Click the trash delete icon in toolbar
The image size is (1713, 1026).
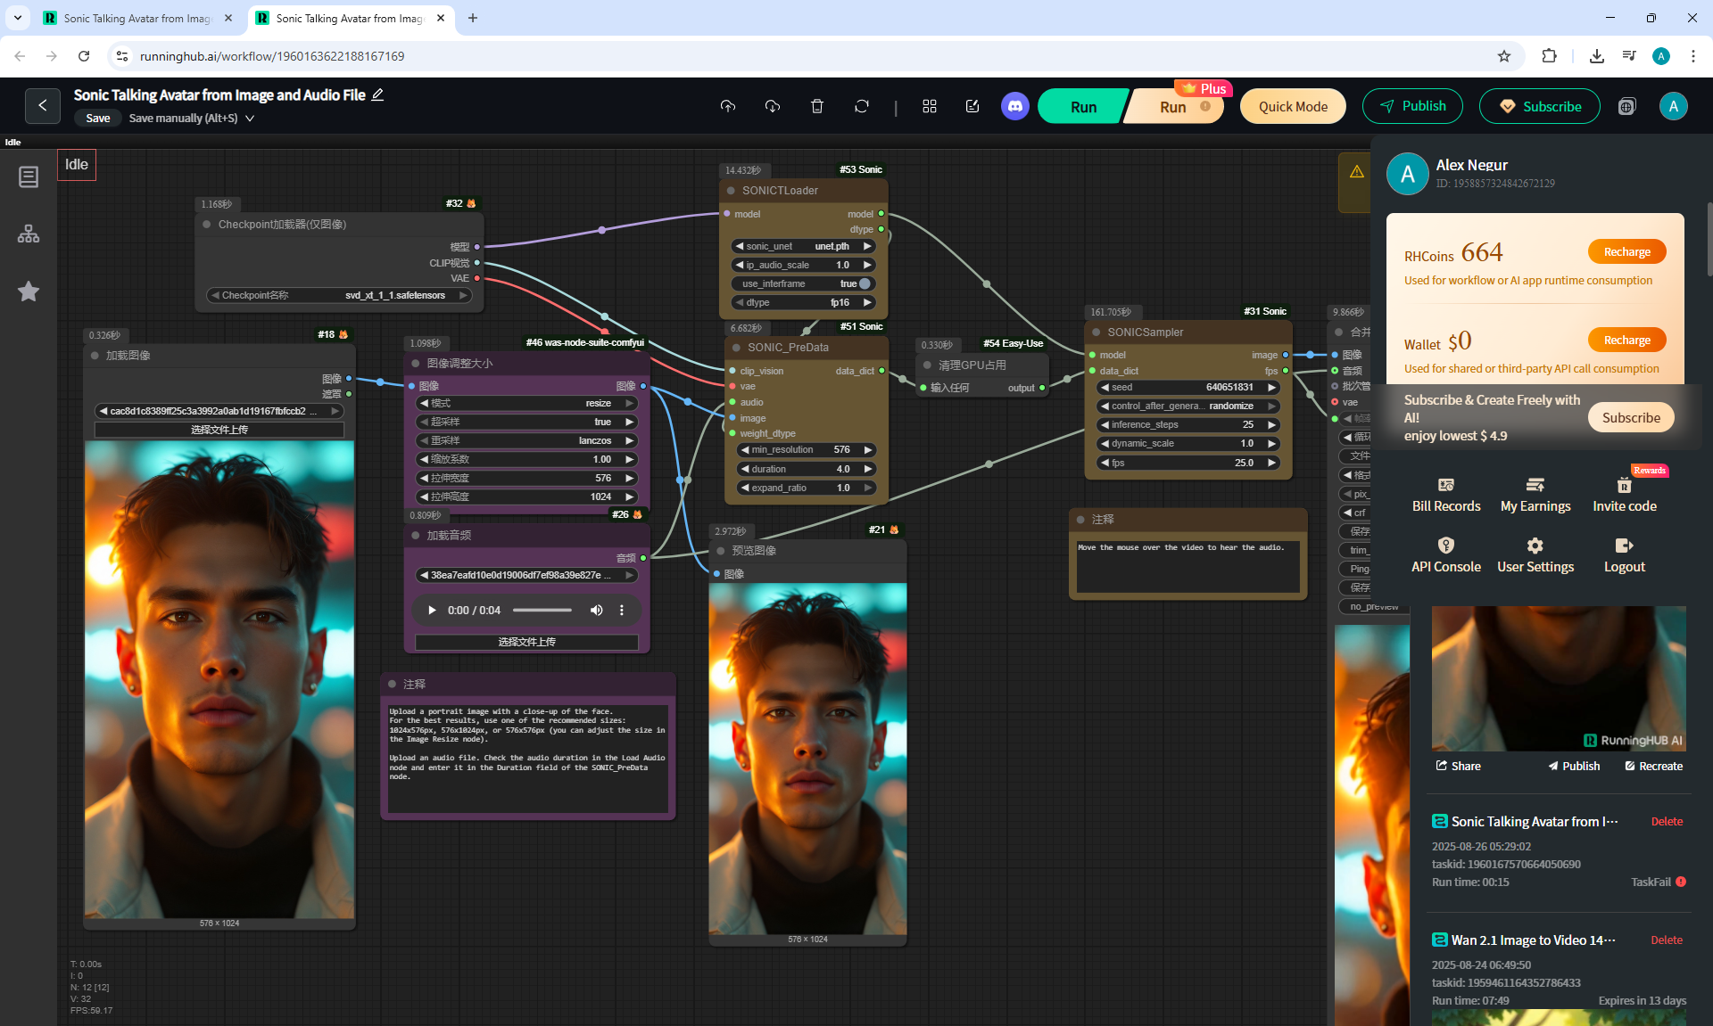817,106
